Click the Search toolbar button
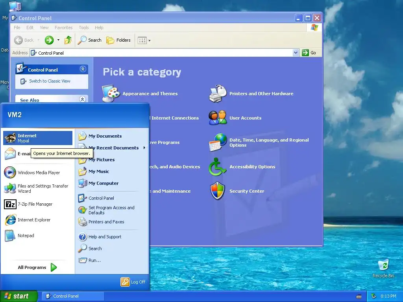This screenshot has height=302, width=403. [x=89, y=40]
